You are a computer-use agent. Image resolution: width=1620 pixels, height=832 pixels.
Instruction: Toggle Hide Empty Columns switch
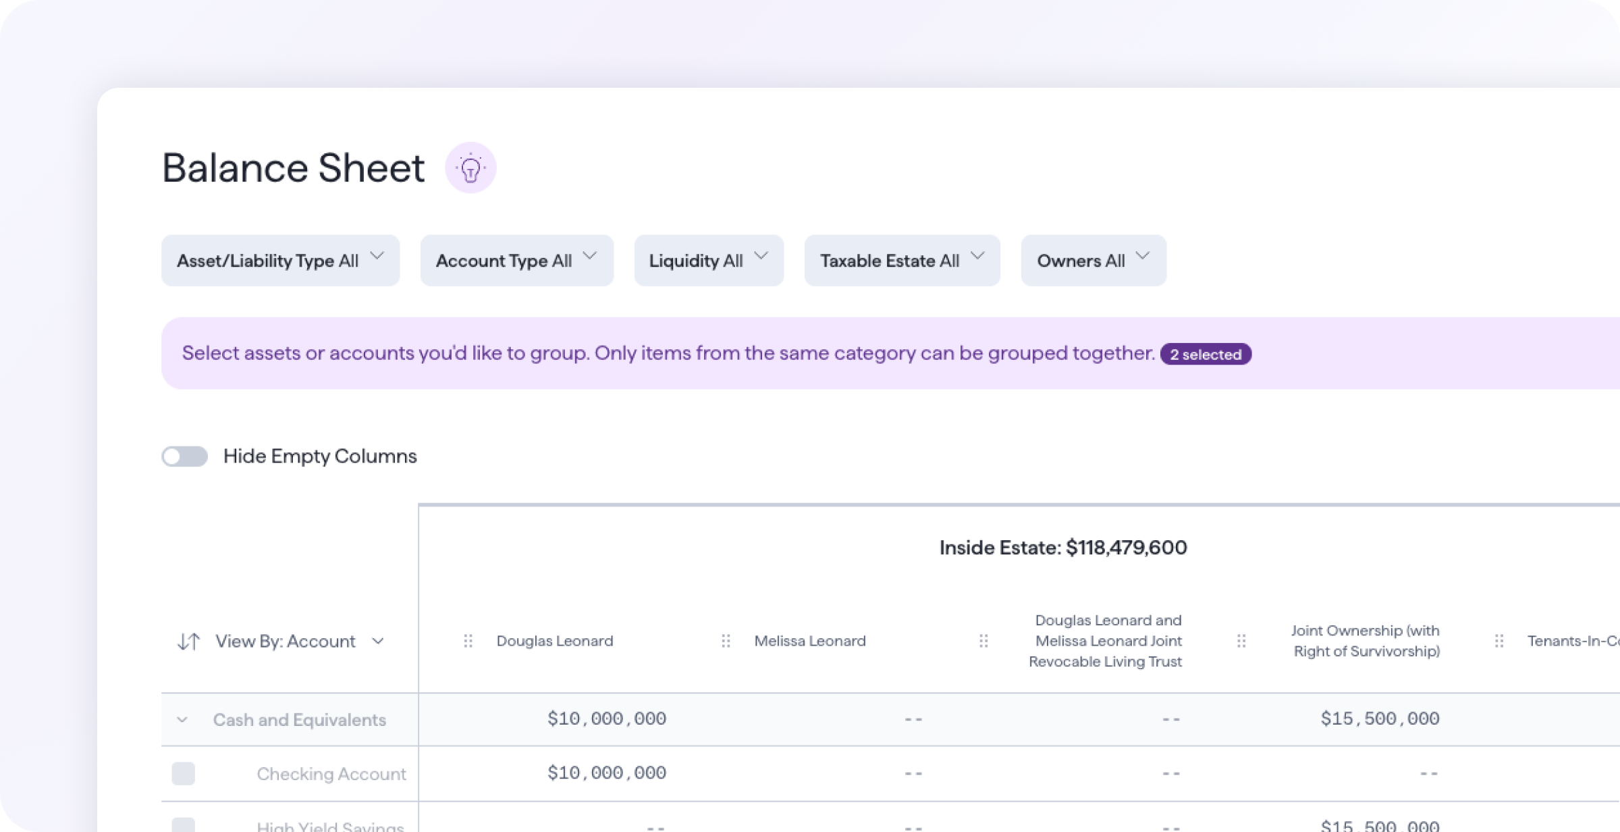point(184,457)
